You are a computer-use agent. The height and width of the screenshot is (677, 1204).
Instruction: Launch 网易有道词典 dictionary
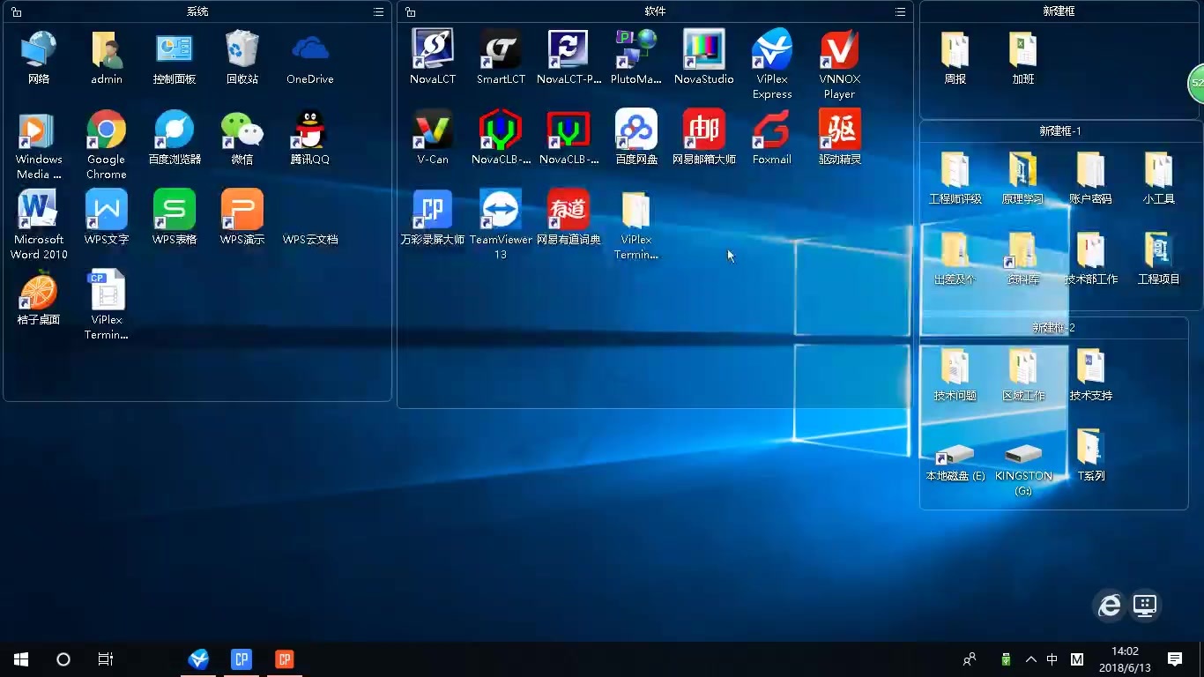pyautogui.click(x=569, y=210)
